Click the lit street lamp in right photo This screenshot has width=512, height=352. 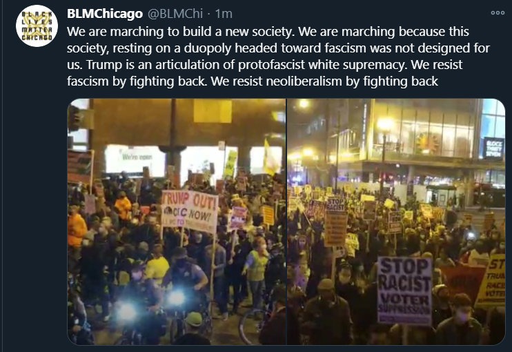384,125
